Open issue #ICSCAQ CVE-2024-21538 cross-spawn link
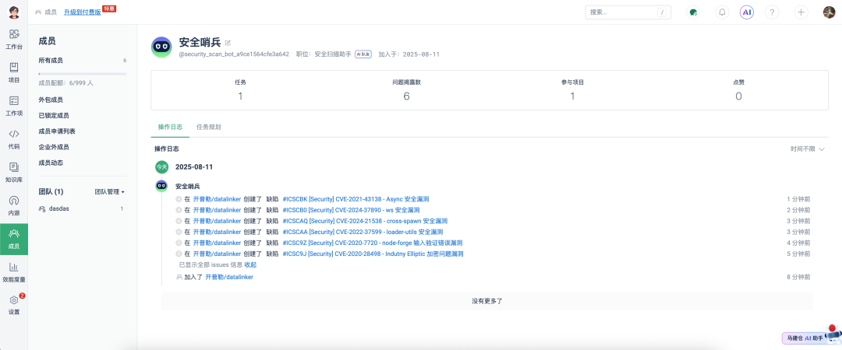This screenshot has width=842, height=350. coord(365,221)
